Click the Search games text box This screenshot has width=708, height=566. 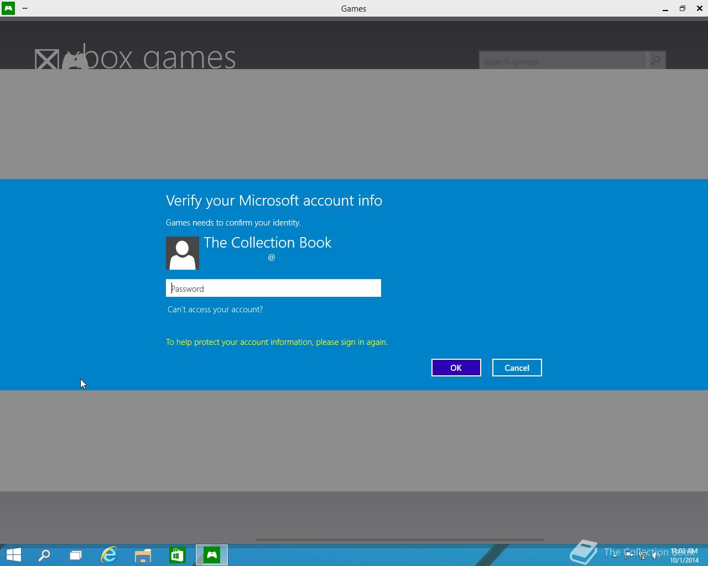click(563, 61)
